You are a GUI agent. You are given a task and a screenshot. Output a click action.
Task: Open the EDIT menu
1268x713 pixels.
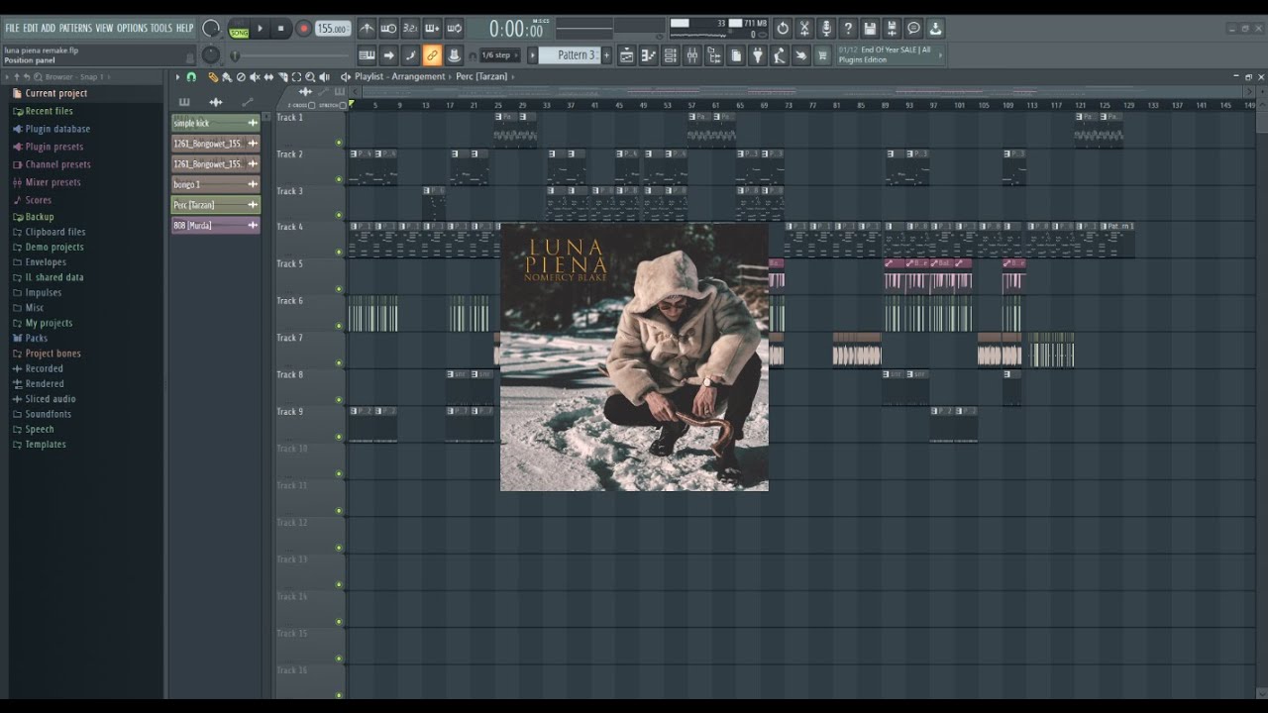coord(31,28)
